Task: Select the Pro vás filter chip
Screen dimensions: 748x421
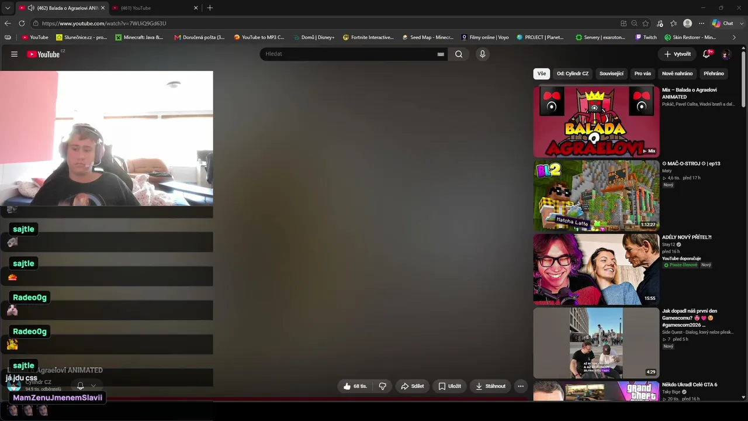Action: tap(643, 74)
